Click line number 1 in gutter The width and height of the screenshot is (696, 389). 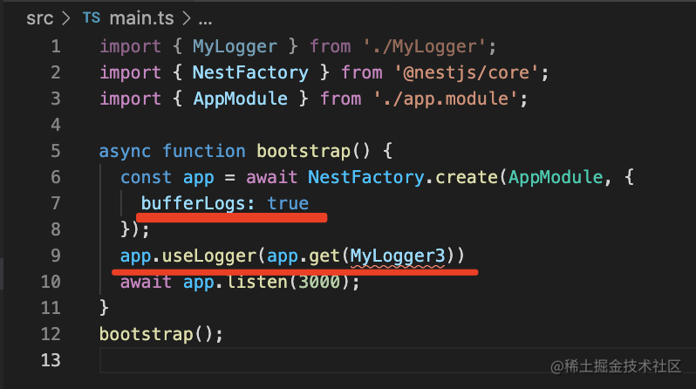[56, 46]
